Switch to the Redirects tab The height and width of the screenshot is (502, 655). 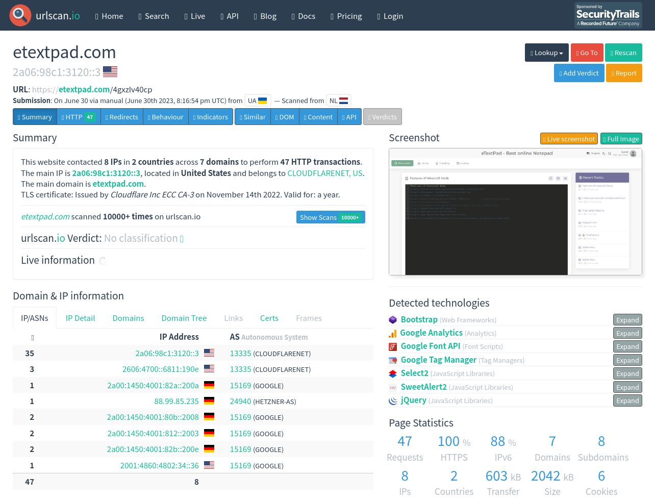(122, 117)
